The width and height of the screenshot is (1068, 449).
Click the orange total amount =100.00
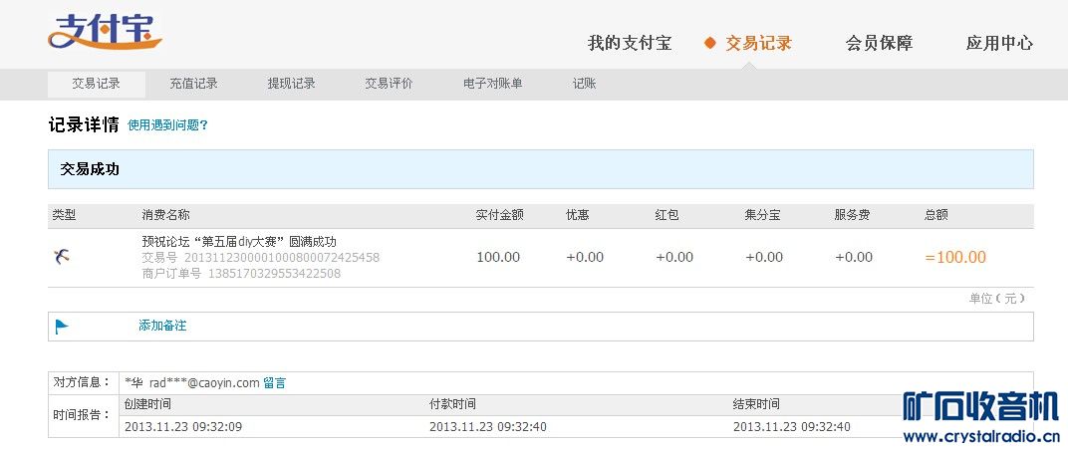tap(954, 257)
